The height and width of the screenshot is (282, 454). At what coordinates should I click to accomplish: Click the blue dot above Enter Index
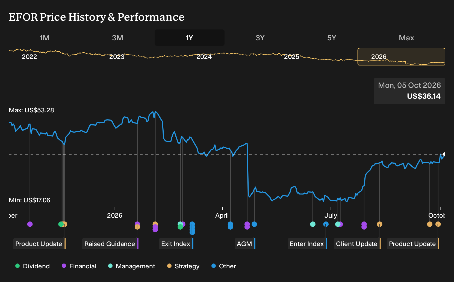(x=326, y=224)
